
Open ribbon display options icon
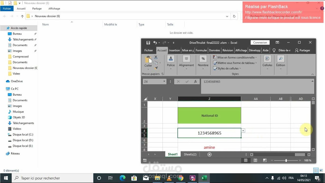[277, 42]
